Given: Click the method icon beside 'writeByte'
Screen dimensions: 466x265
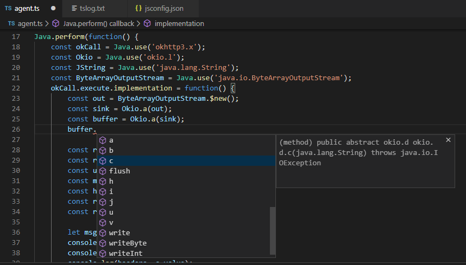Looking at the screenshot, I should click(103, 243).
